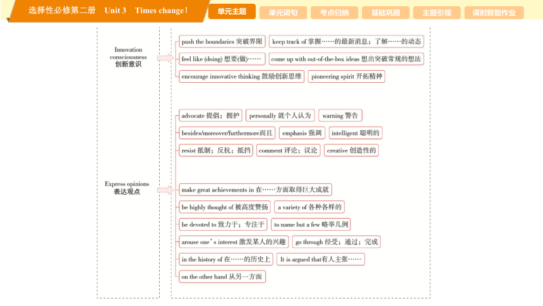
Task: Click 'go through 经受；通过；完成' box
Action: click(x=337, y=242)
